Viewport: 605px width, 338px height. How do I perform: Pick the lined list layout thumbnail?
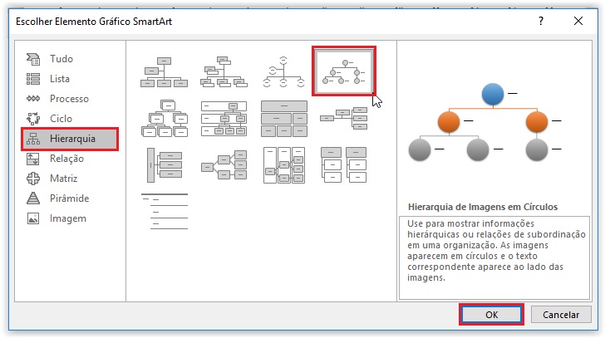[x=165, y=212]
